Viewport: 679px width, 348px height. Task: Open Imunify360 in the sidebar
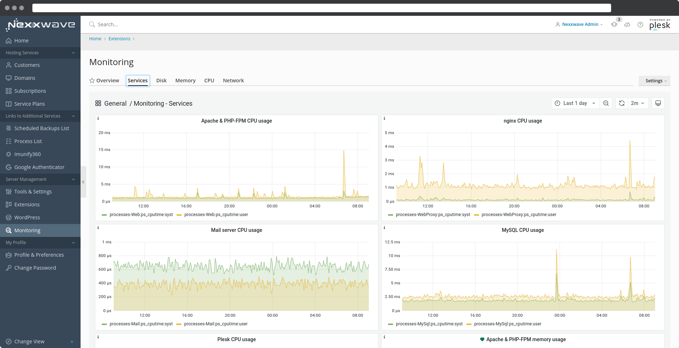[40, 154]
